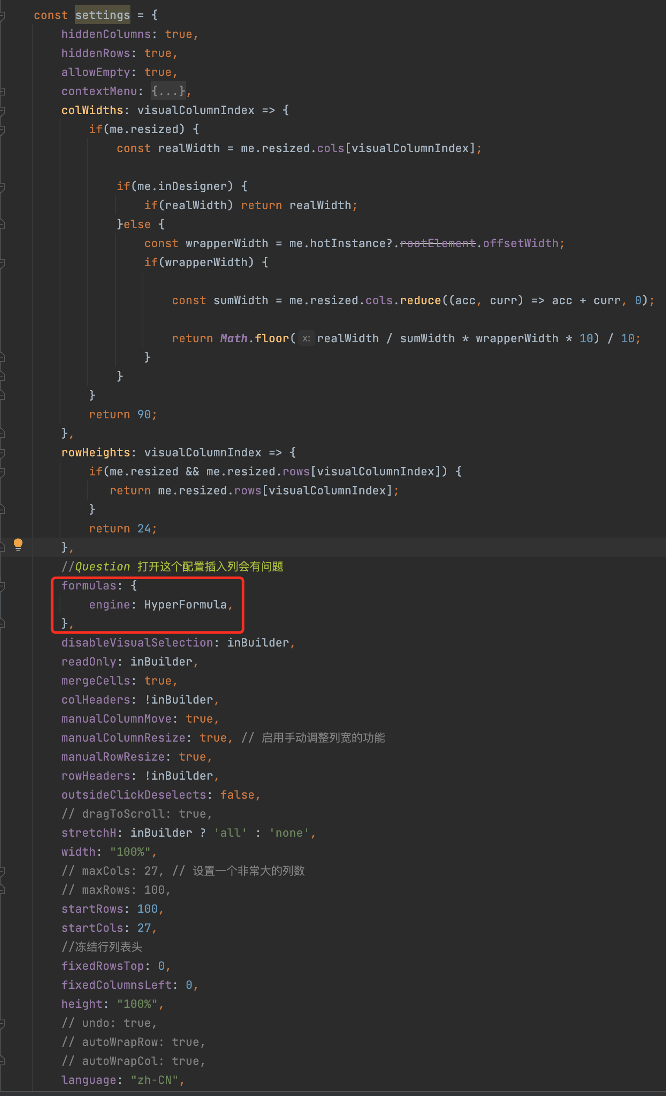666x1096 pixels.
Task: Click sumWidth in const declaration
Action: coord(241,301)
